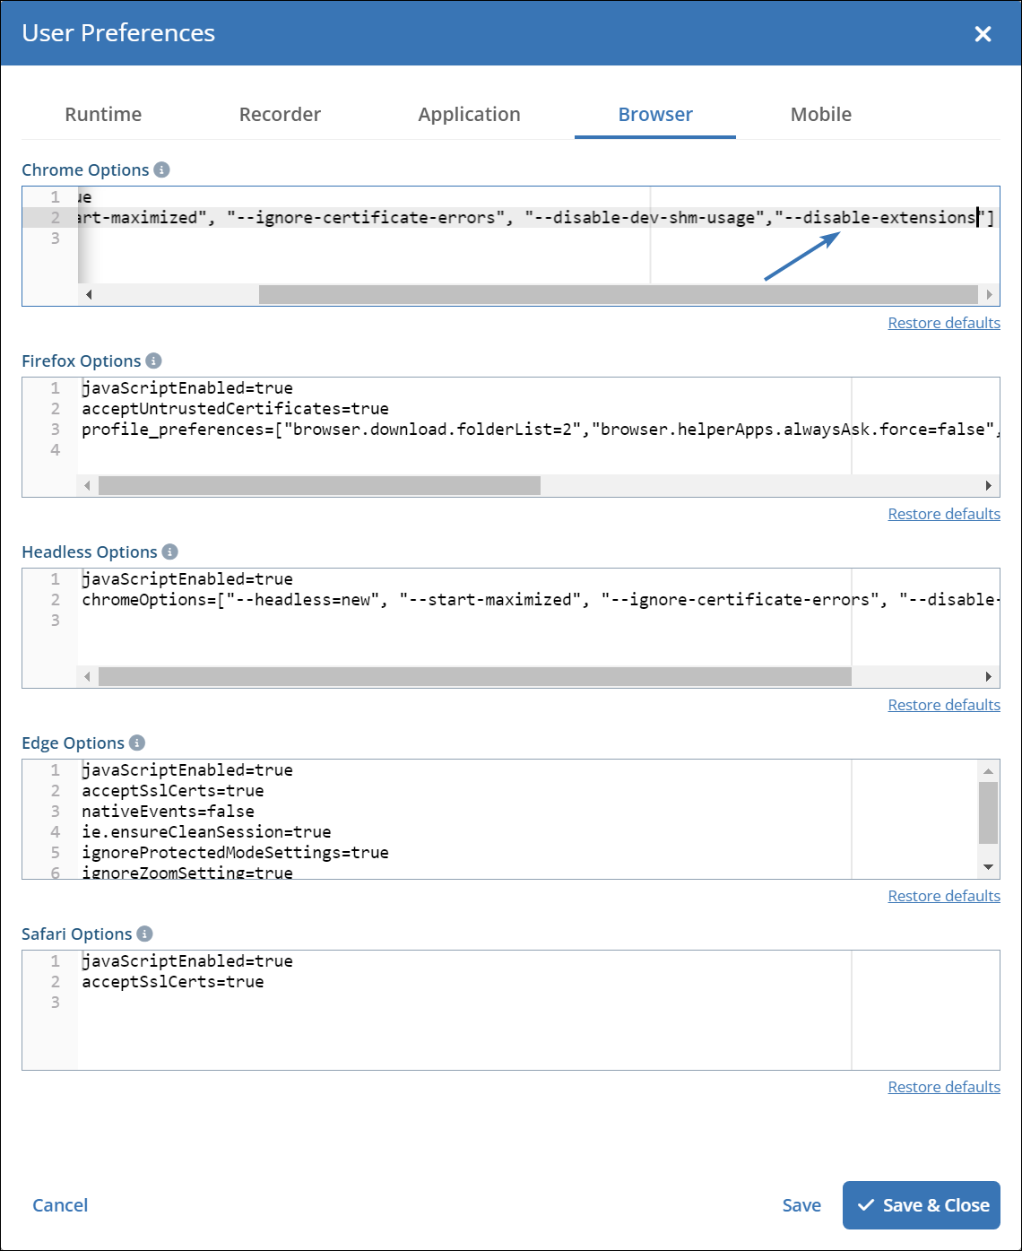Cancel the preferences changes
The image size is (1022, 1251).
pos(60,1205)
